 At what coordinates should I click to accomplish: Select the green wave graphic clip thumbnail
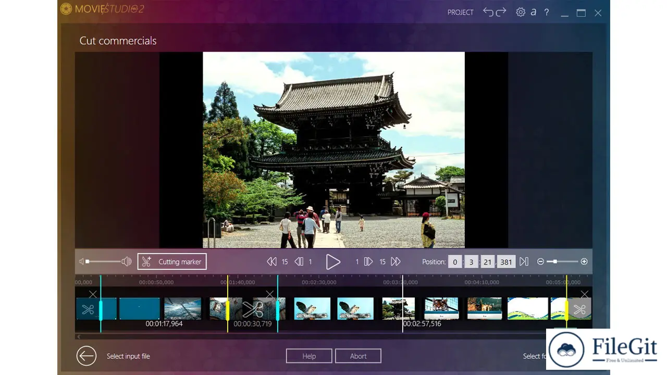[527, 308]
